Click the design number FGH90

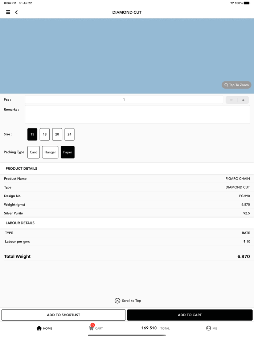click(x=245, y=196)
